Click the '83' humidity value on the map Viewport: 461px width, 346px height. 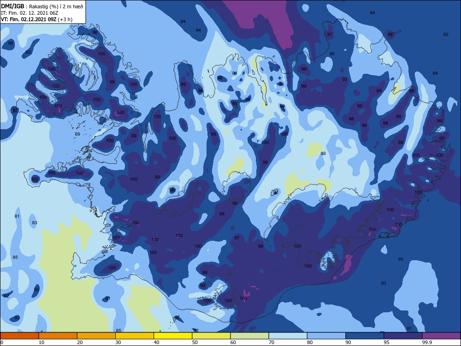point(35,223)
